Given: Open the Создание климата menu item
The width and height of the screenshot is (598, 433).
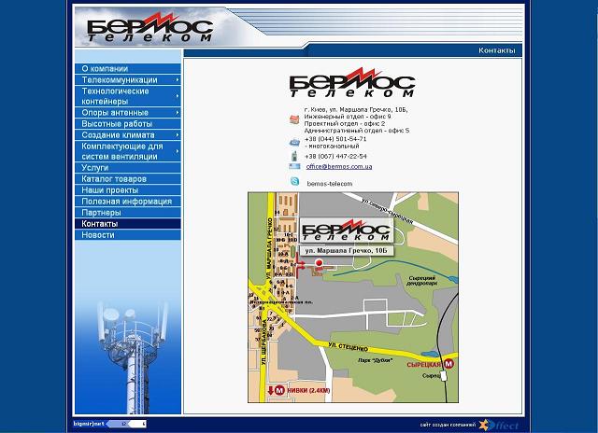Looking at the screenshot, I should pos(128,134).
